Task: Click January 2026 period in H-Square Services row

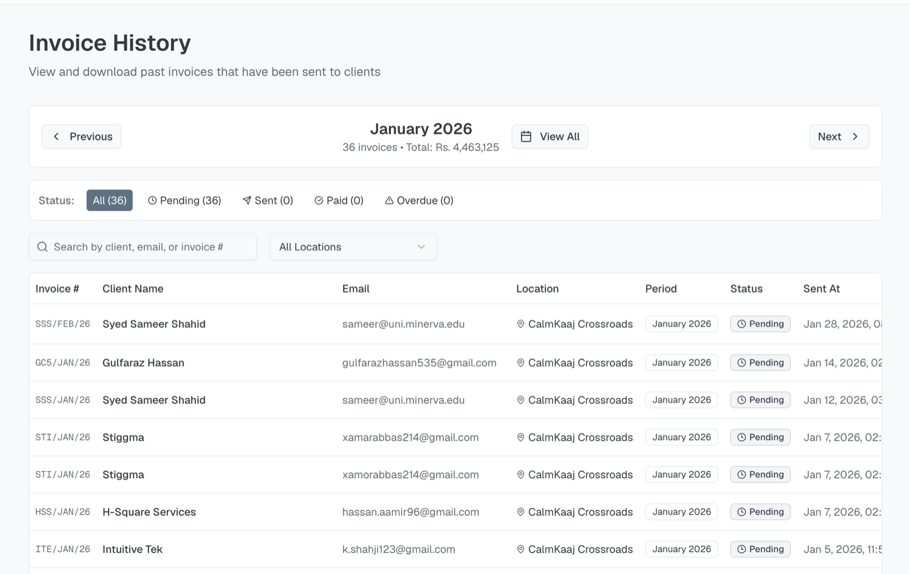Action: click(682, 512)
